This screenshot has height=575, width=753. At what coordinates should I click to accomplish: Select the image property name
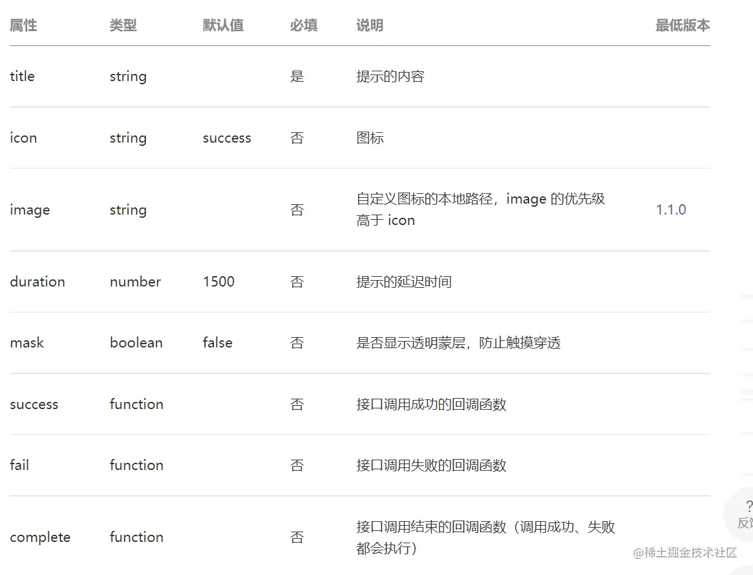click(30, 209)
